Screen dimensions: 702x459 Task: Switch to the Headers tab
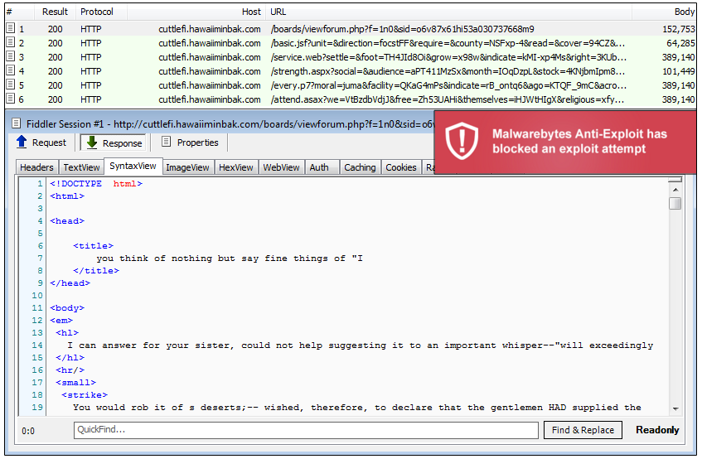36,167
